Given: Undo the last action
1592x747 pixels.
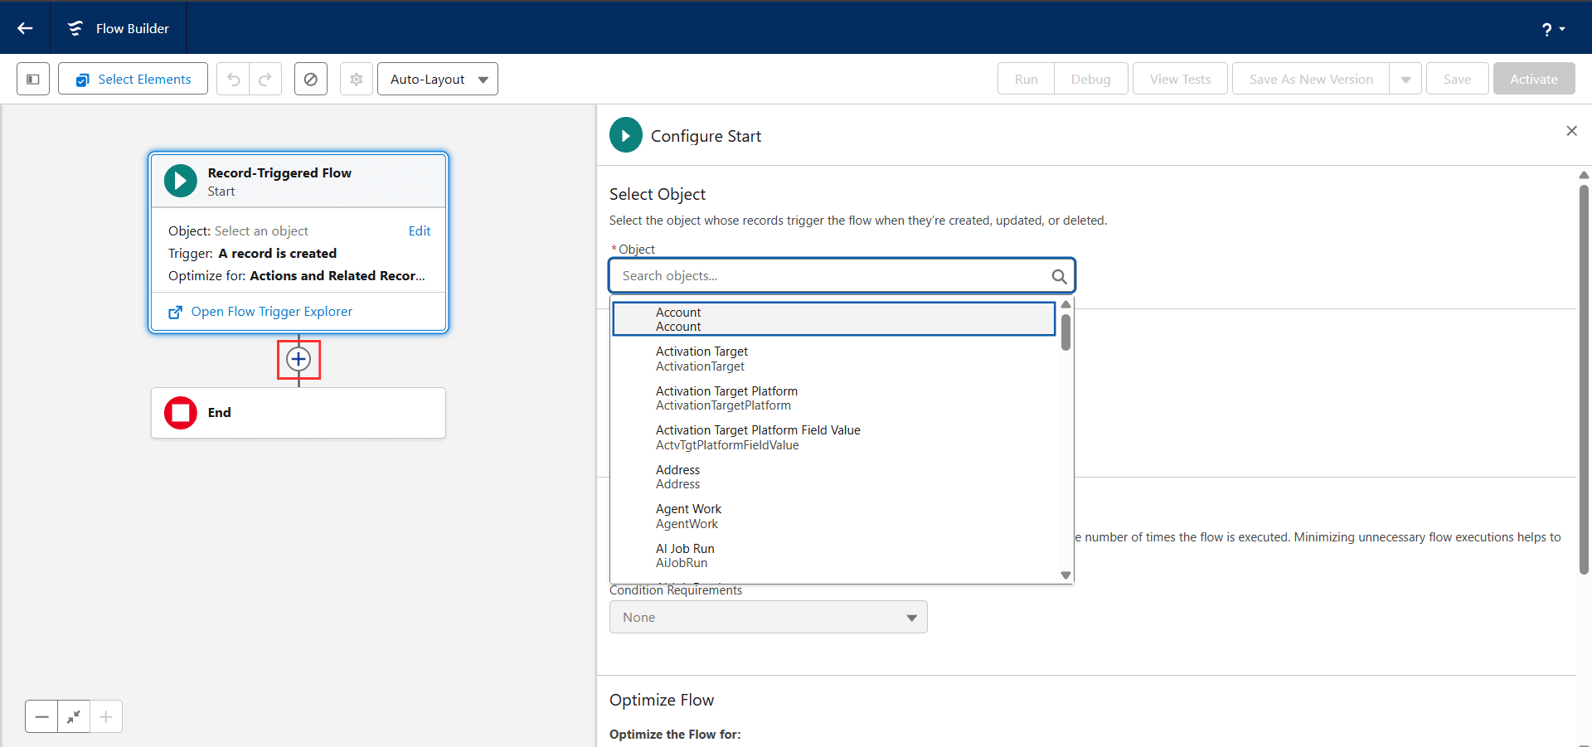Looking at the screenshot, I should 233,79.
